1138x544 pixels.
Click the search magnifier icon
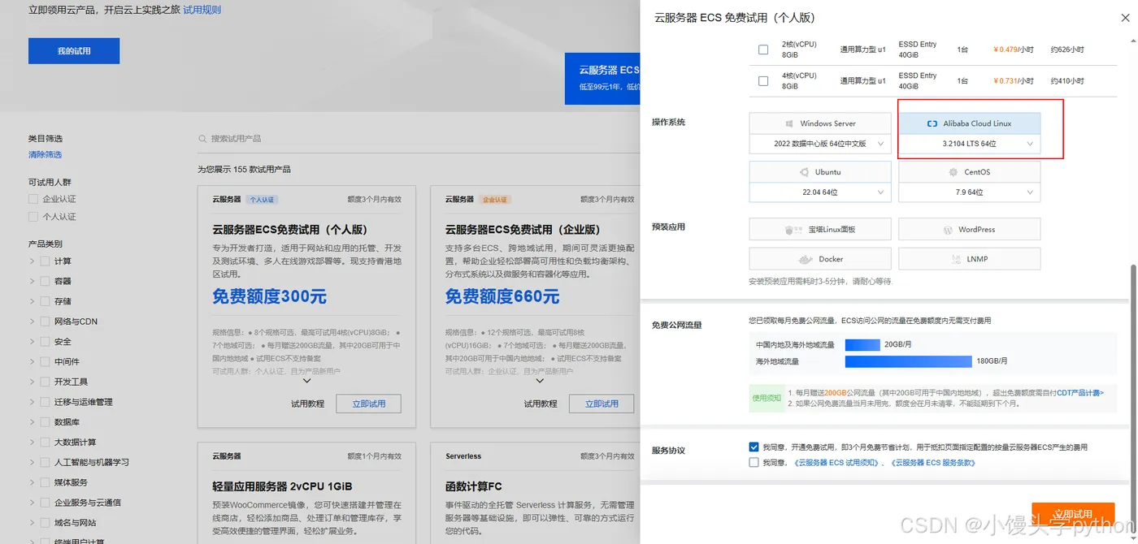click(202, 139)
